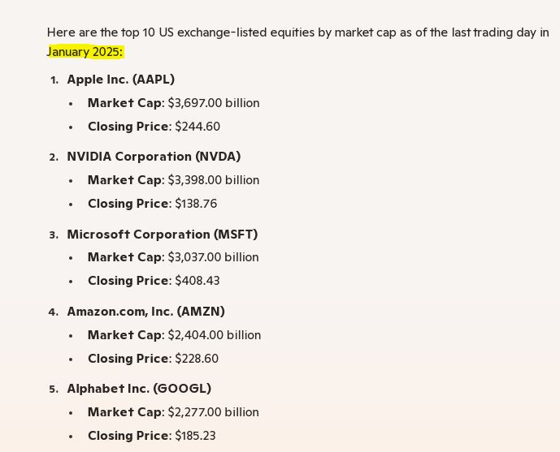
Task: Click NVIDIA's closing price $138.76
Action: coord(196,204)
